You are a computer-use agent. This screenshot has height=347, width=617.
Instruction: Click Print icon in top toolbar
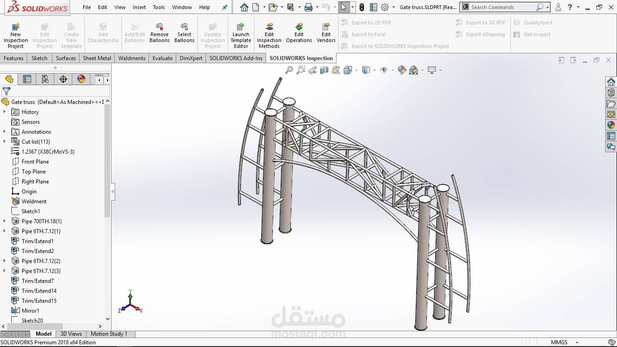click(x=308, y=7)
